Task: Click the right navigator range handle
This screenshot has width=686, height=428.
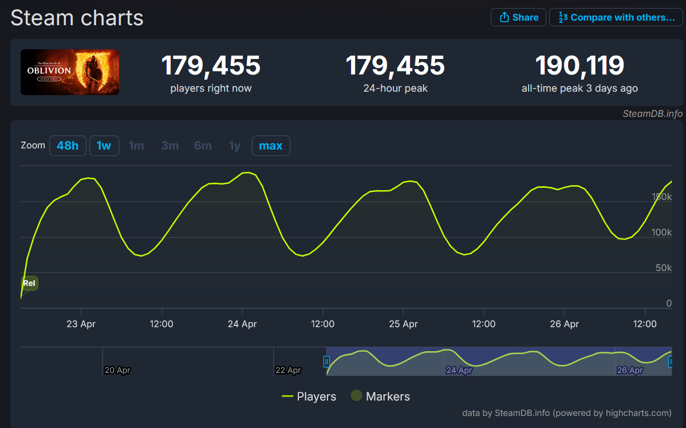Action: click(x=671, y=362)
